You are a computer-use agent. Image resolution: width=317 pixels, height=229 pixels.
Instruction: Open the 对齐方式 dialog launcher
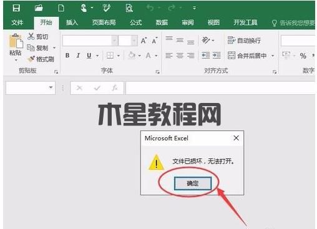[275, 72]
